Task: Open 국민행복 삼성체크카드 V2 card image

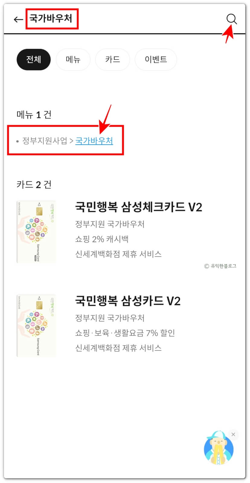Action: pyautogui.click(x=36, y=232)
